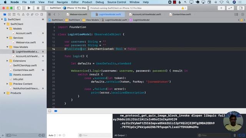Select SwiftClientApp.swift file
Screen dimensions: 246x138
(x=25, y=66)
